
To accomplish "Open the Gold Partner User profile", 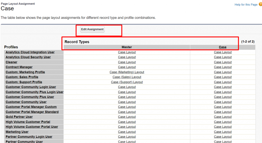I will tap(19, 117).
